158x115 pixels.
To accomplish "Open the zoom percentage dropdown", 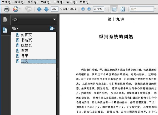I will coord(106,9).
